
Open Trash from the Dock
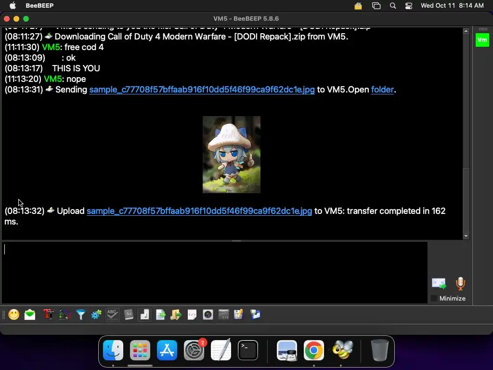(379, 350)
